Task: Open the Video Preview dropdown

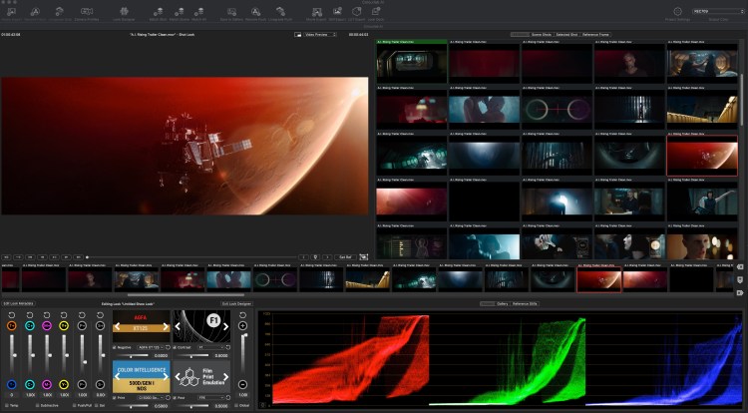Action: pos(320,34)
